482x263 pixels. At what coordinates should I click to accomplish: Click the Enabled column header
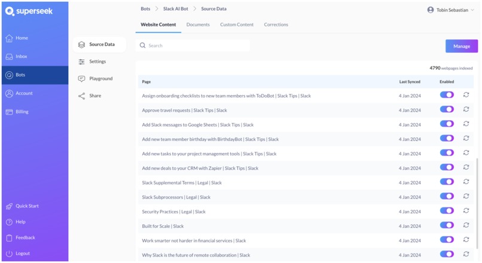pos(447,82)
